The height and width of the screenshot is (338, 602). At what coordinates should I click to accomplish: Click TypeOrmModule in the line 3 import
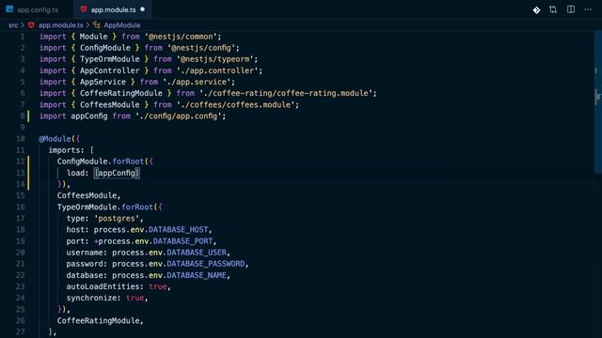[109, 59]
